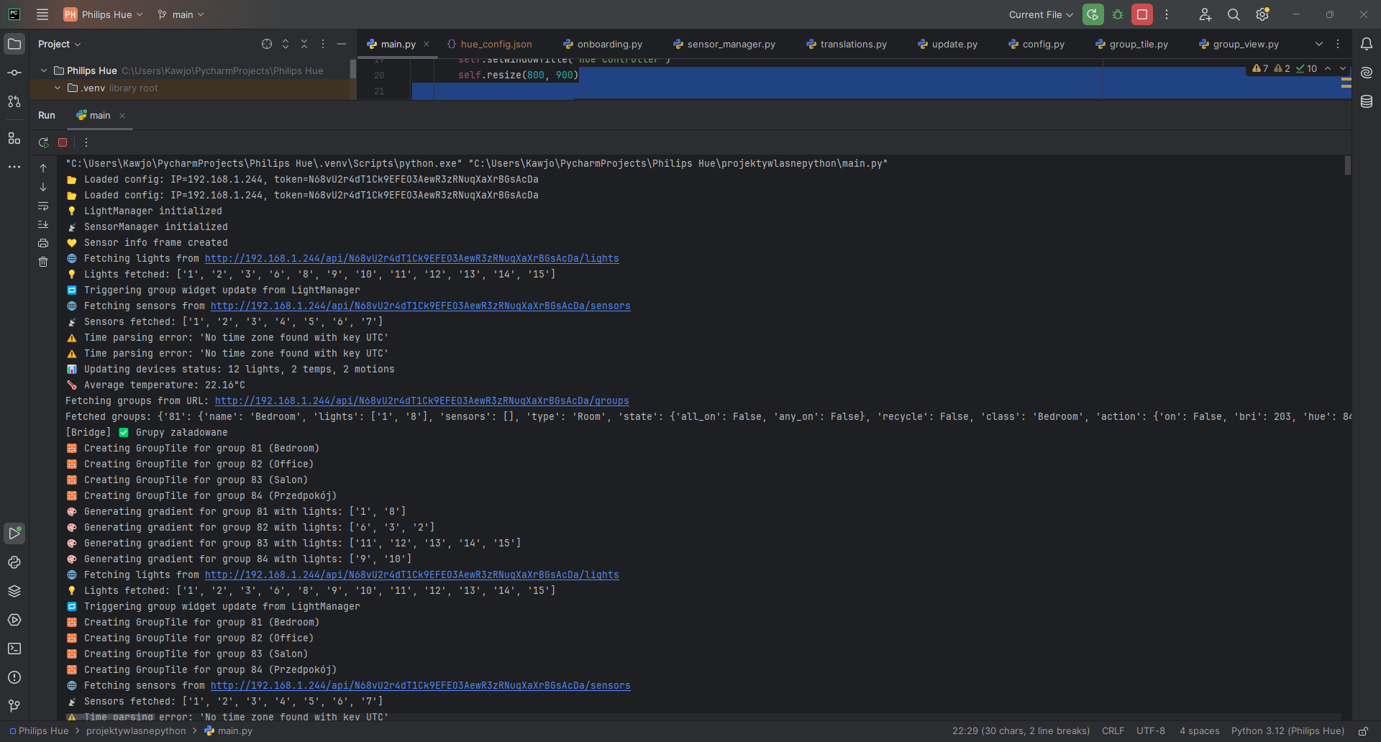The height and width of the screenshot is (742, 1381).
Task: Open Run tool window sidebar icon
Action: coord(14,533)
